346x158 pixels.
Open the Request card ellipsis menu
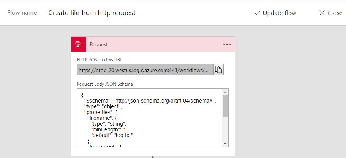(x=227, y=44)
